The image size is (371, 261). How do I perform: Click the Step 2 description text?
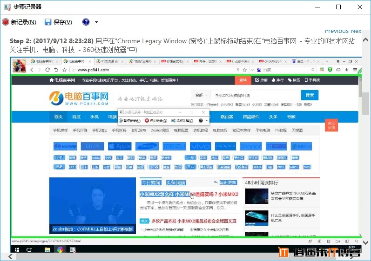tap(182, 46)
